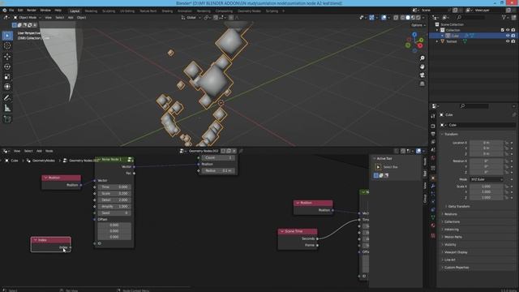Click the Select Box active tool button in sidebar
Viewport: 519px width, 292px height.
pos(378,167)
